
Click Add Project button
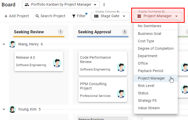(x=17, y=16)
